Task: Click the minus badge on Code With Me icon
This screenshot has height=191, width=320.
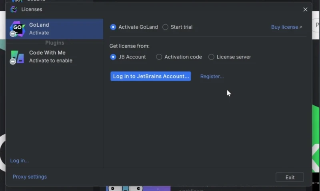Action: (x=13, y=62)
